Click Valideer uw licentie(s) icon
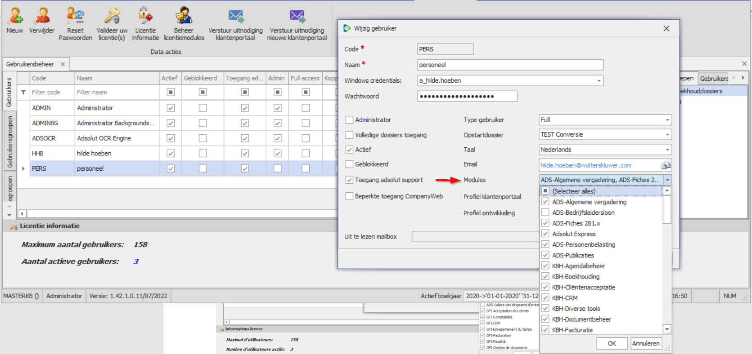This screenshot has width=752, height=354. pos(112,16)
